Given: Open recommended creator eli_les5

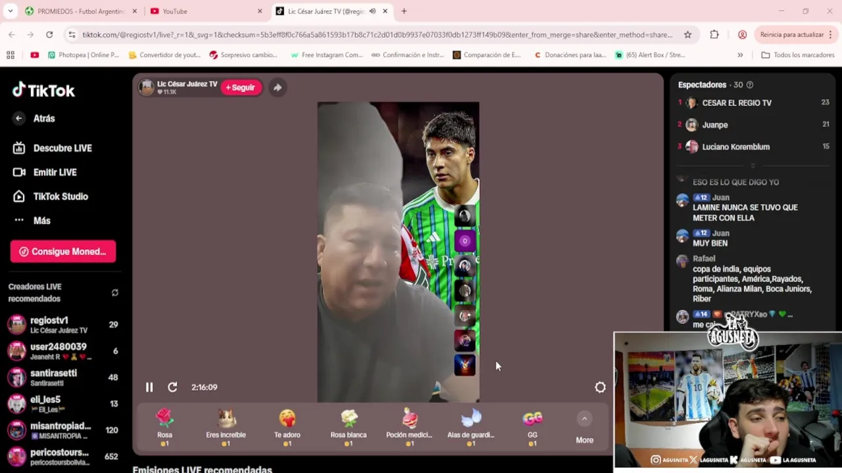Looking at the screenshot, I should tap(62, 403).
